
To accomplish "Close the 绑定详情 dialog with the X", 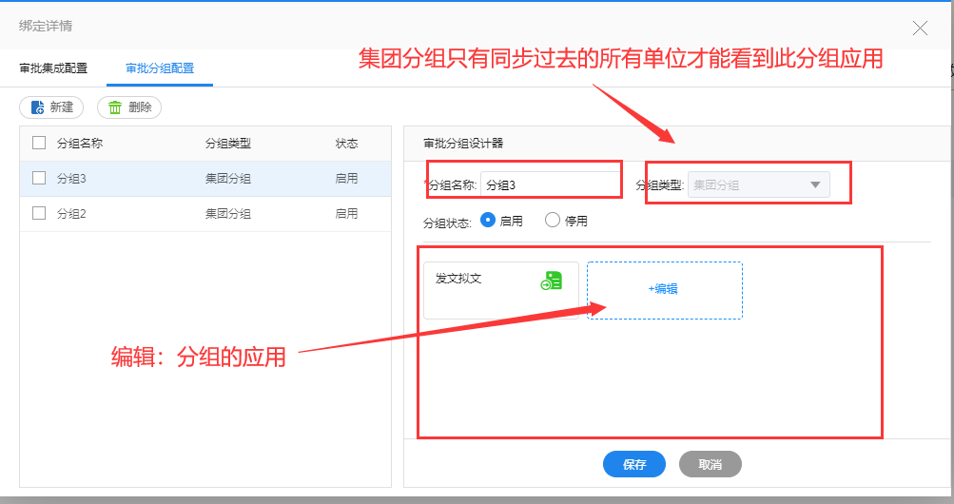I will (x=920, y=28).
